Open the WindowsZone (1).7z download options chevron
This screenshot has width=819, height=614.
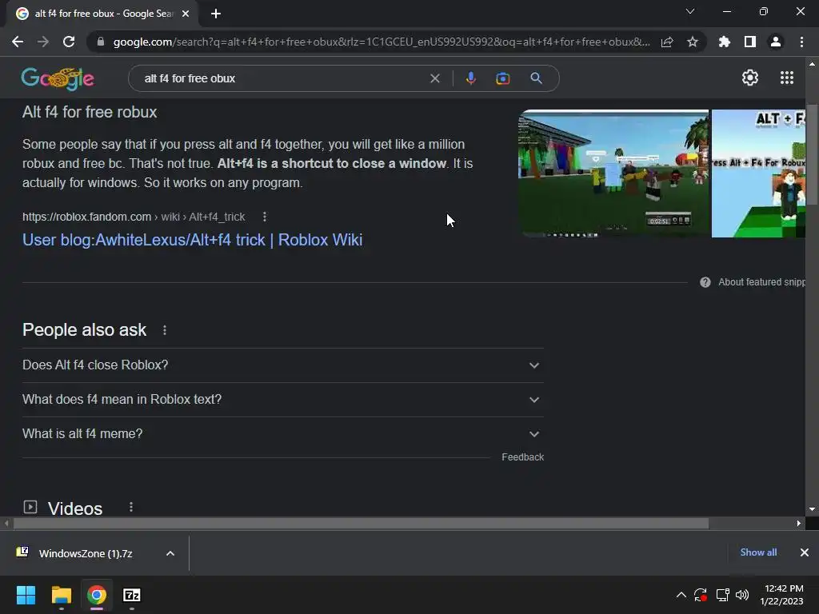170,553
